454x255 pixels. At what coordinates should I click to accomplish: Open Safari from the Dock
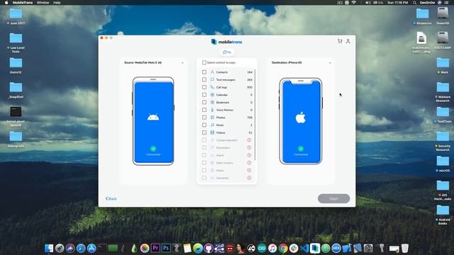coord(81,248)
